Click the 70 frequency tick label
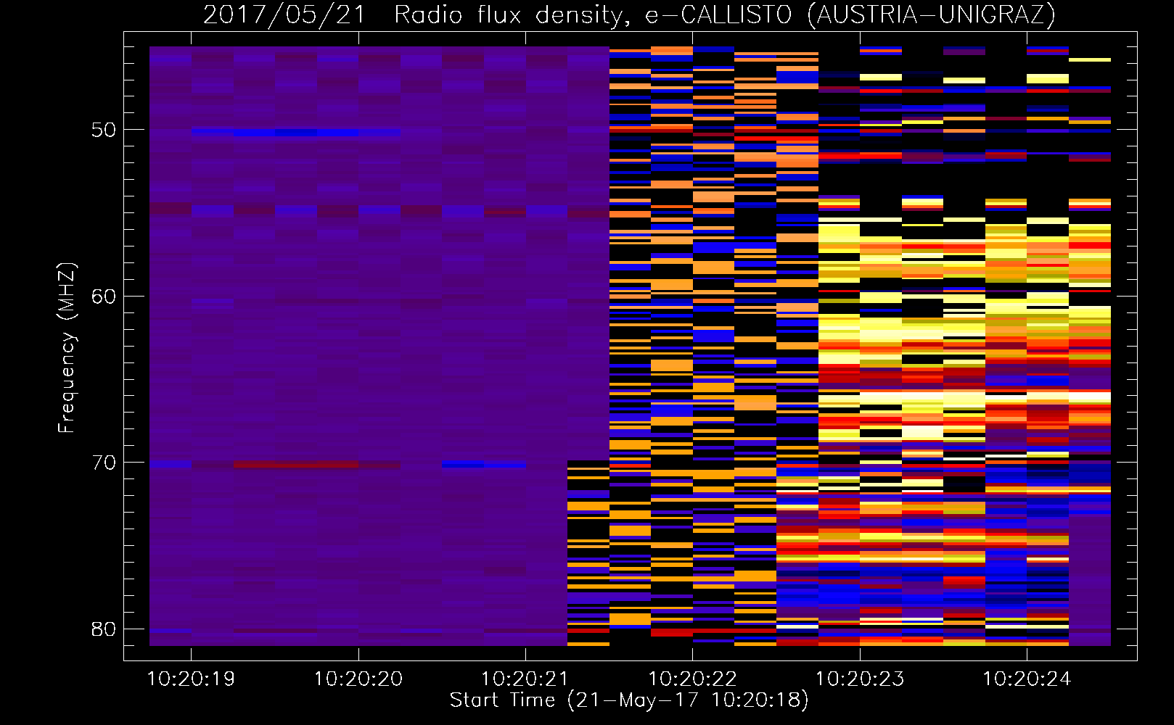This screenshot has height=725, width=1174. click(104, 463)
